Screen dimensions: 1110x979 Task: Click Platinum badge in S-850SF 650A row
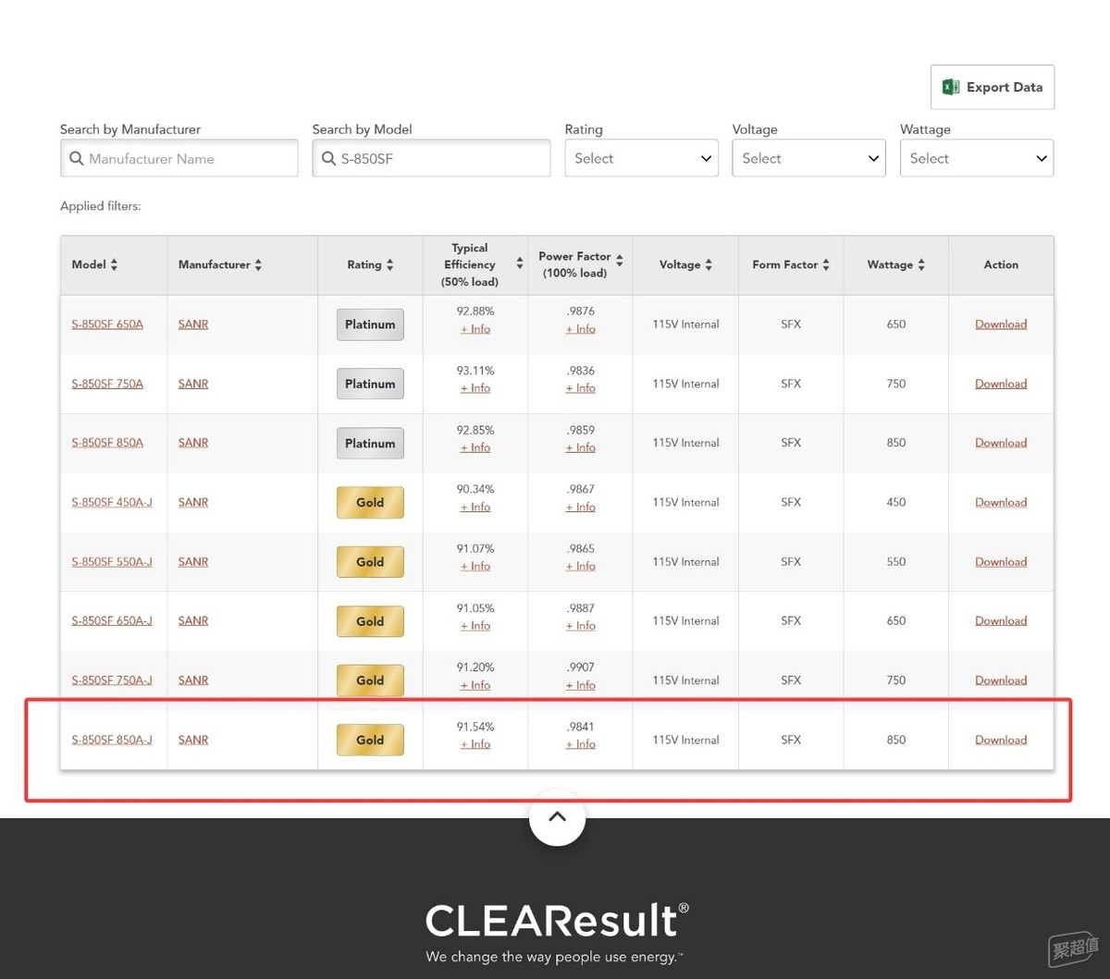370,324
